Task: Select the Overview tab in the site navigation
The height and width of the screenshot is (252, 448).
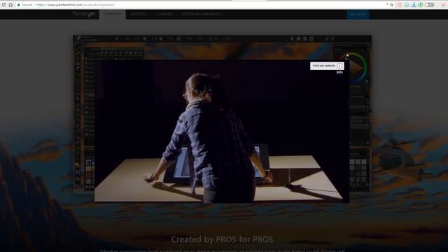Action: 112,14
